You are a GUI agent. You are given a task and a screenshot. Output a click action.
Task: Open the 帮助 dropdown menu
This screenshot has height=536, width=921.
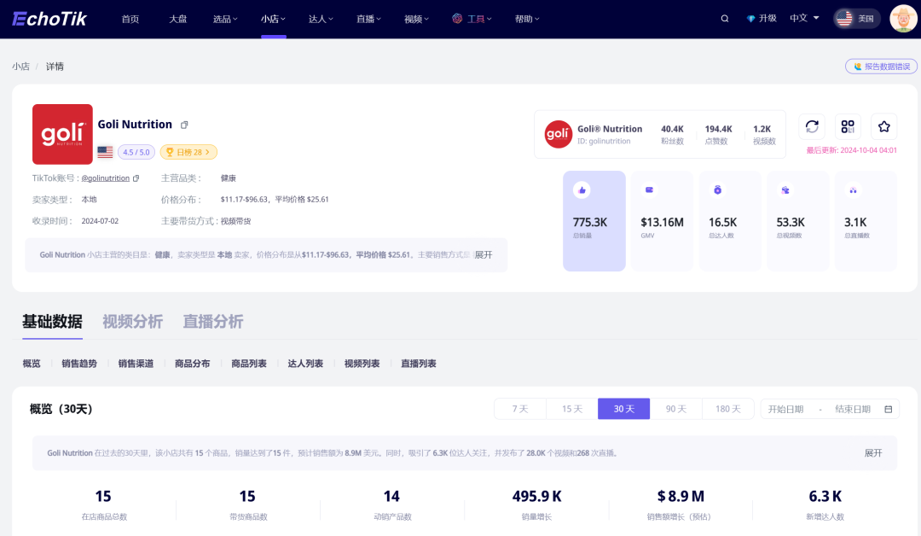pyautogui.click(x=527, y=19)
